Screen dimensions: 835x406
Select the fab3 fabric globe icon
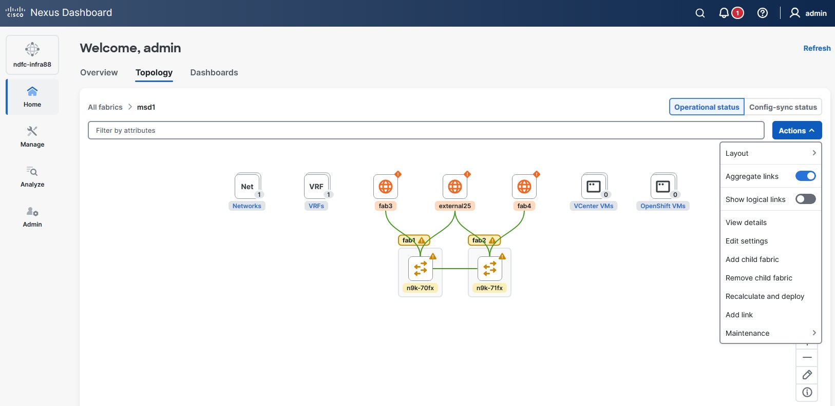386,187
